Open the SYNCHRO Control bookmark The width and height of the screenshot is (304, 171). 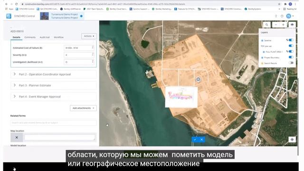tap(25, 9)
